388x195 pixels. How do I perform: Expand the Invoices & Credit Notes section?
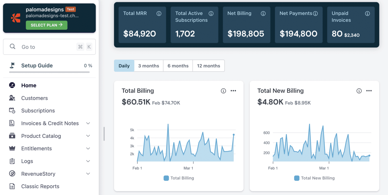pyautogui.click(x=88, y=123)
